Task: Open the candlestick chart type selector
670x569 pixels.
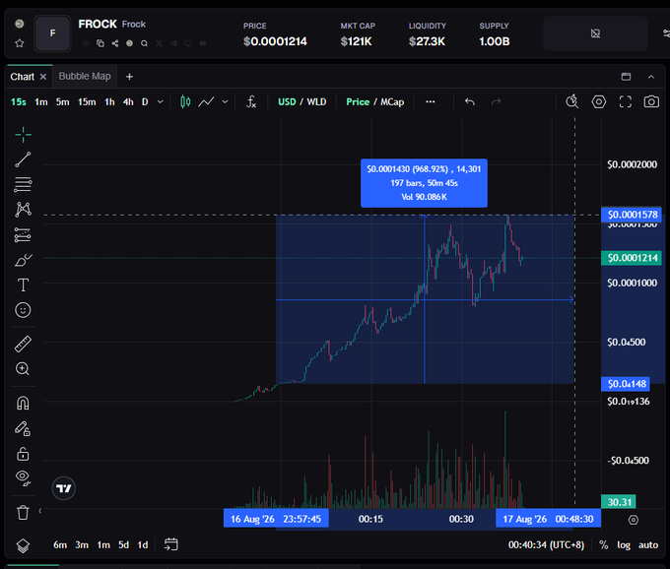Action: click(185, 101)
